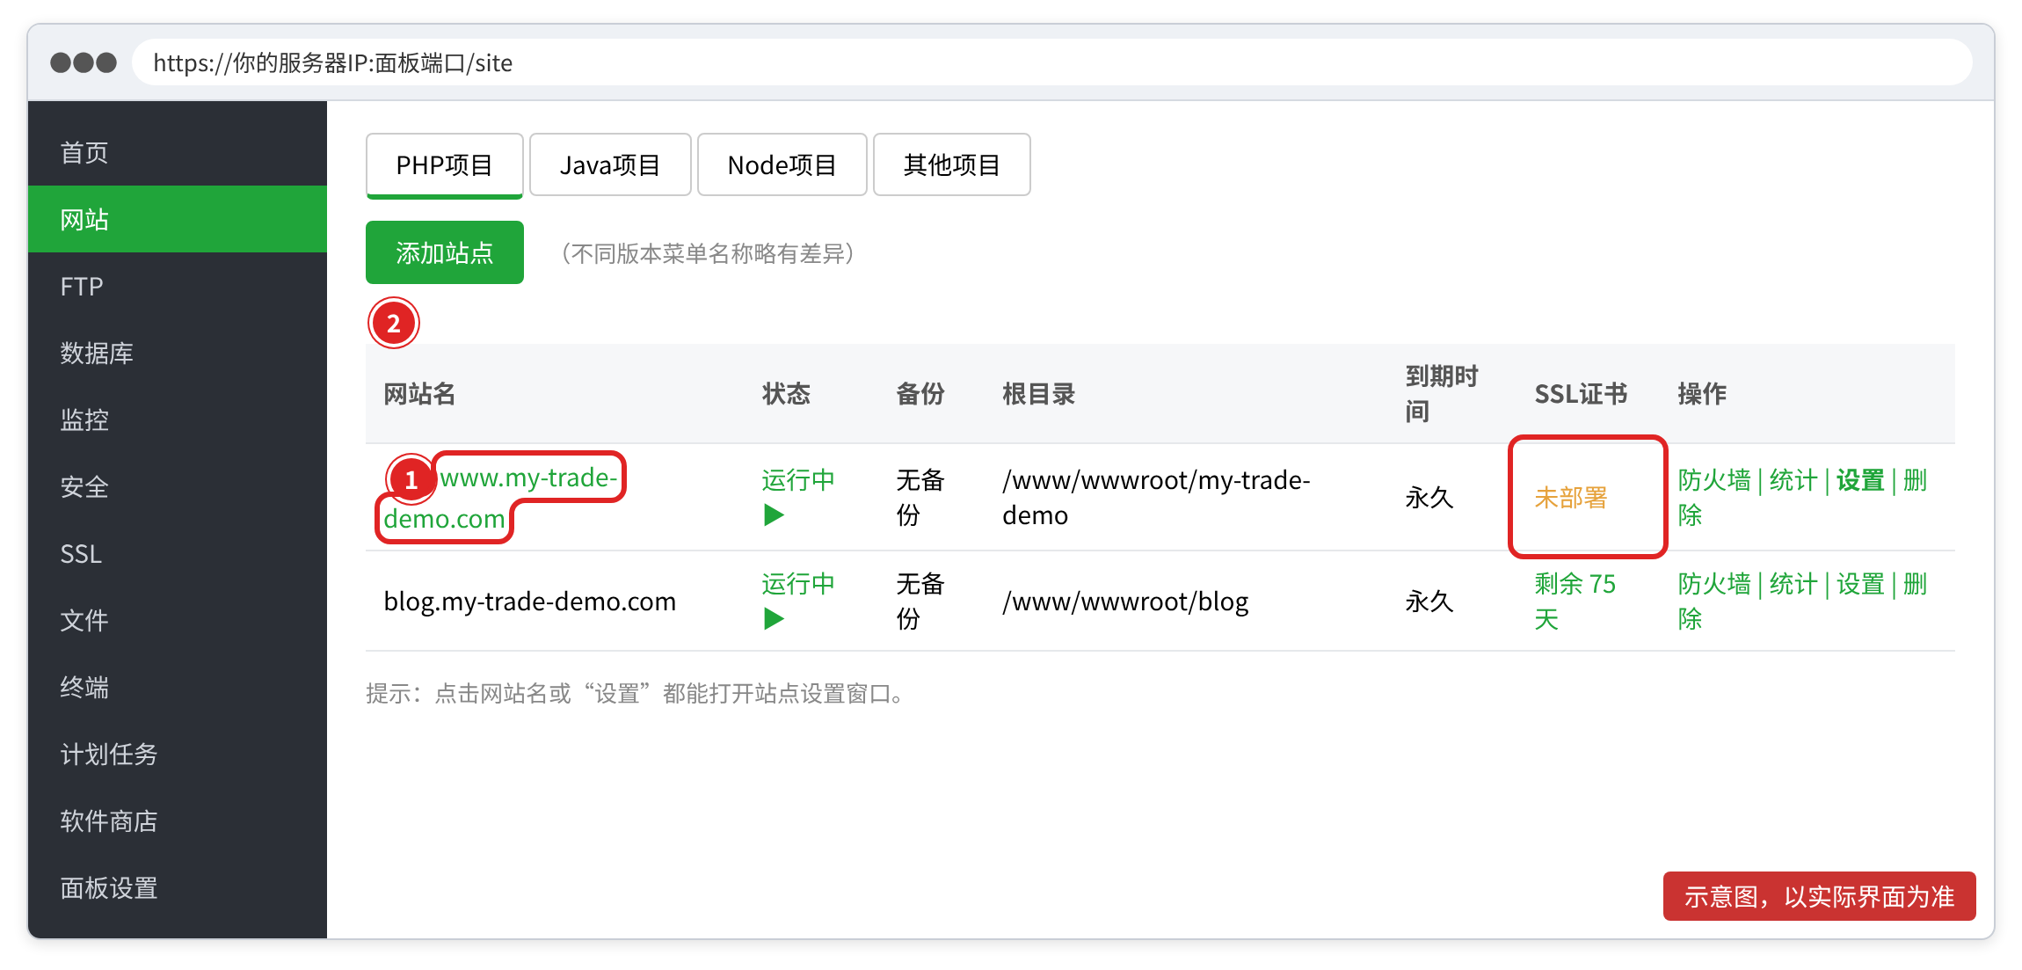Open the 首页 sidebar item
2022x970 pixels.
pos(177,152)
